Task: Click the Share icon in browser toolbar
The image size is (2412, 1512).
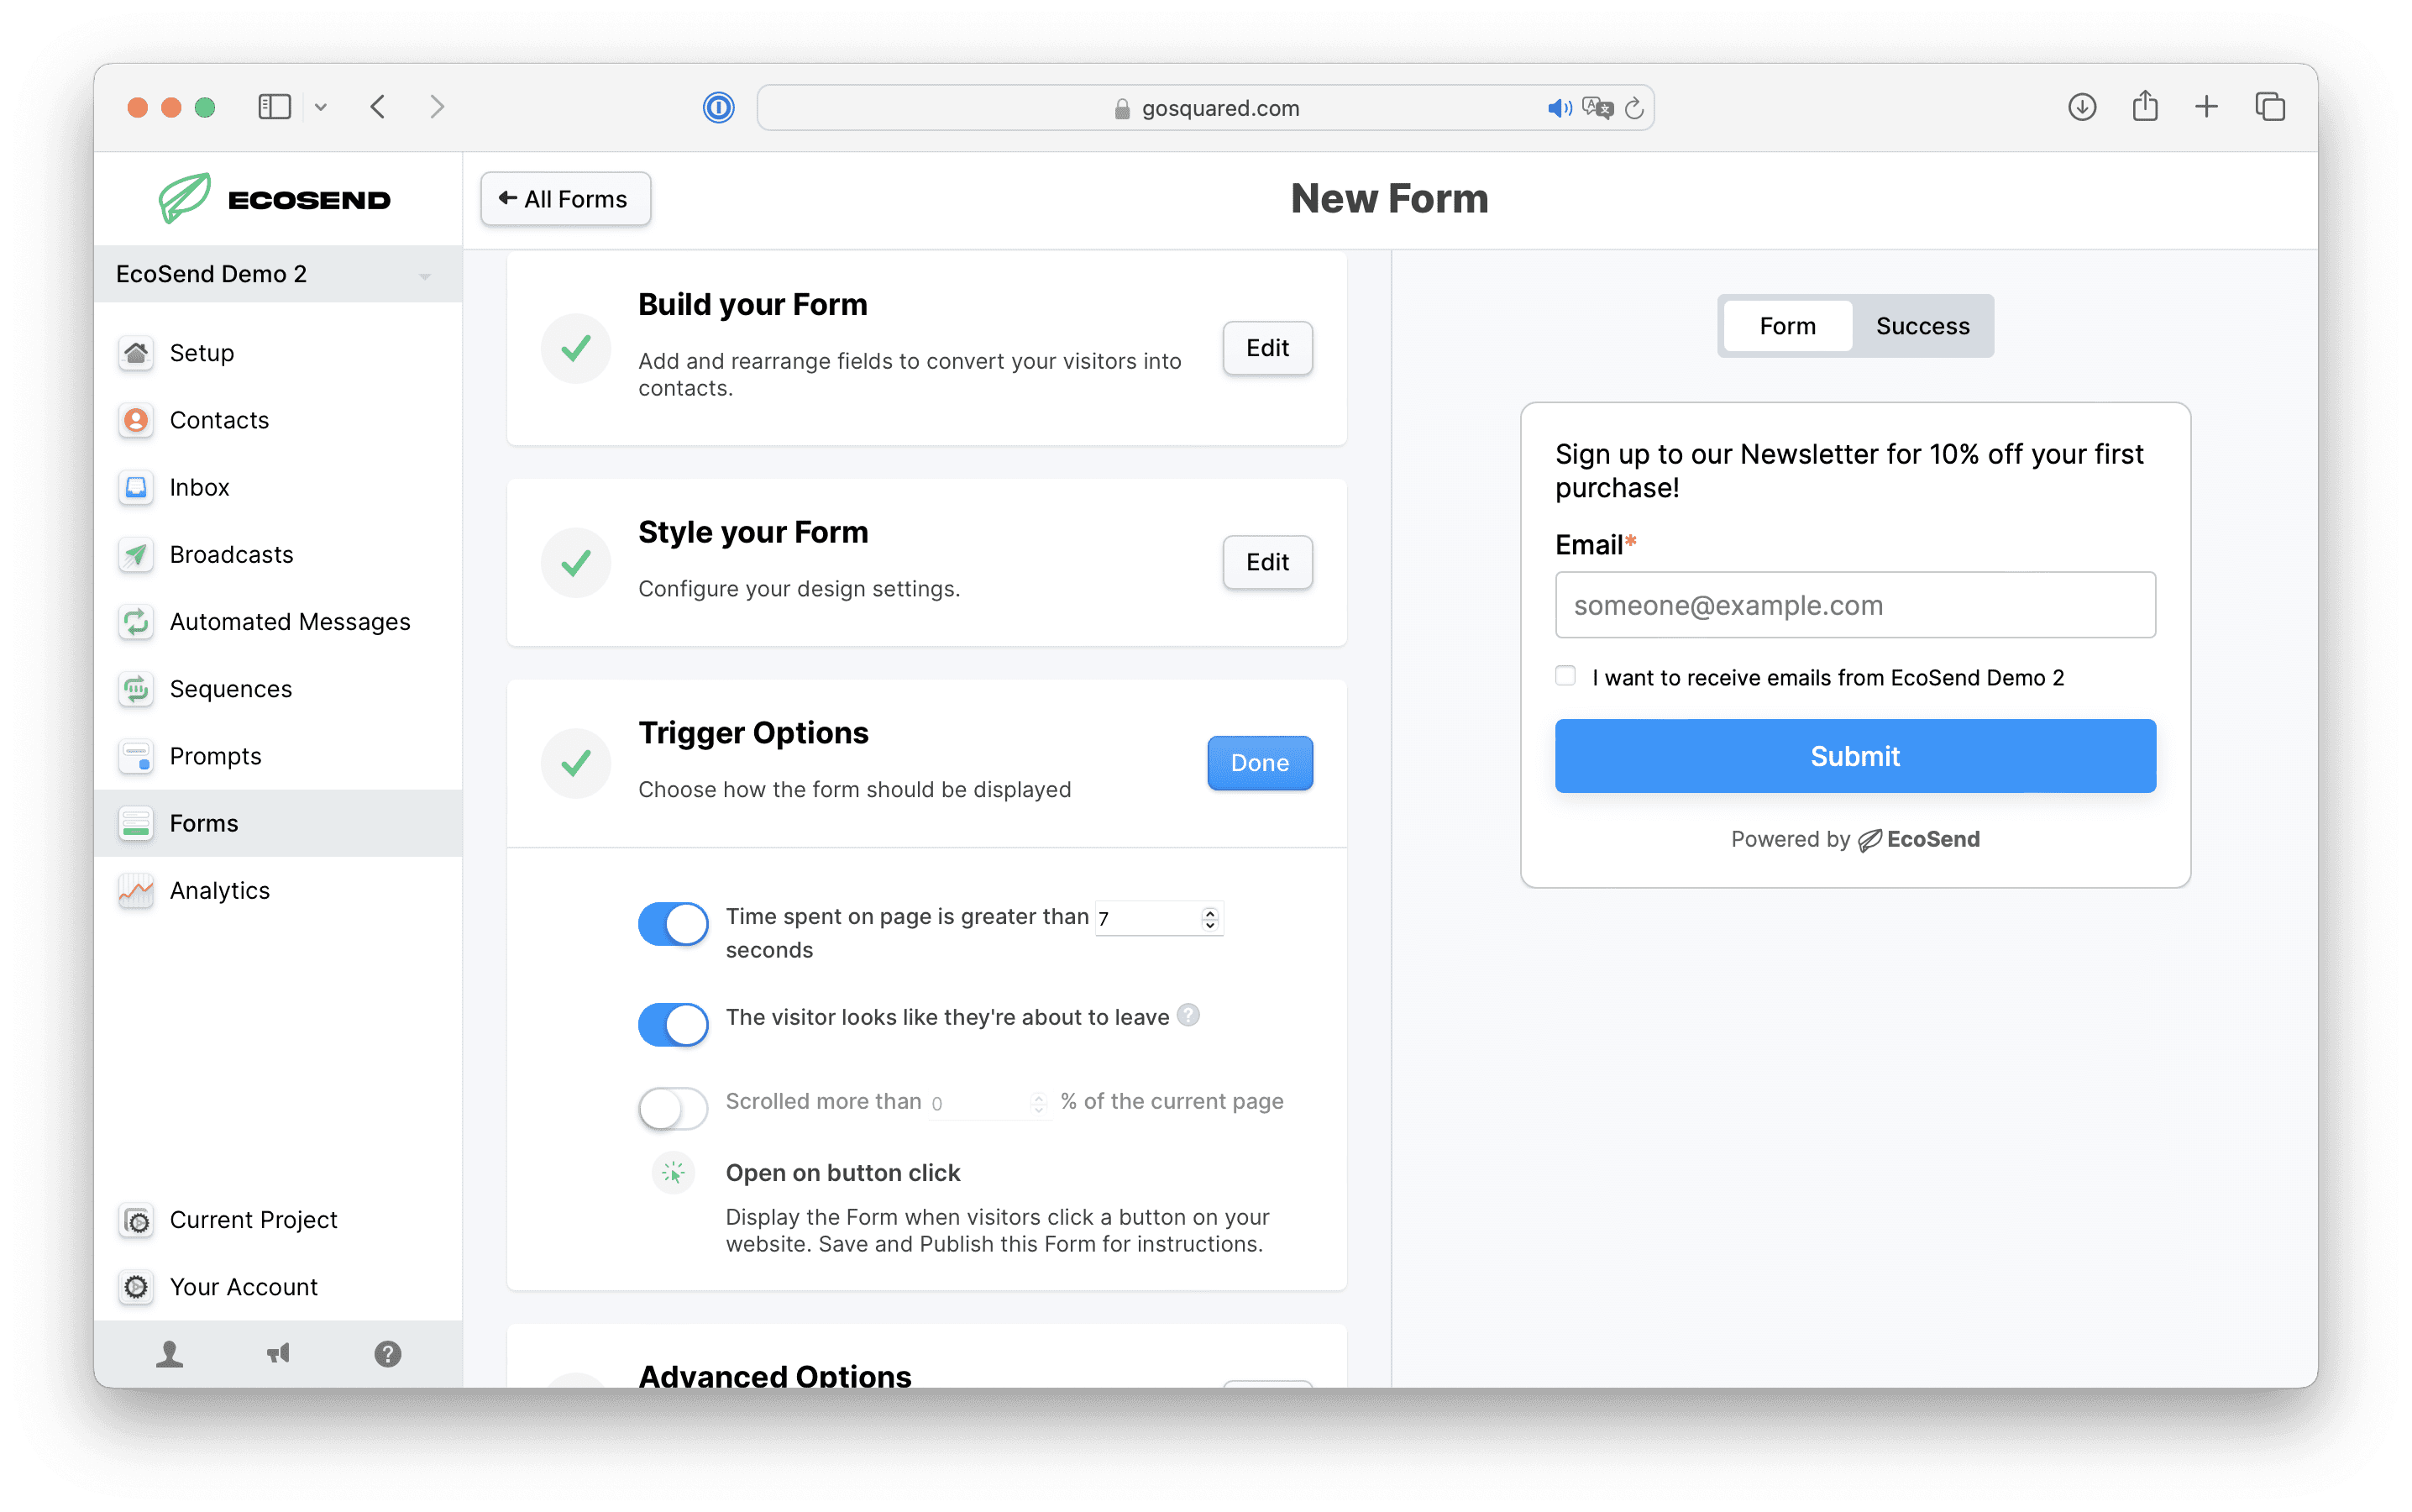Action: tap(2145, 107)
